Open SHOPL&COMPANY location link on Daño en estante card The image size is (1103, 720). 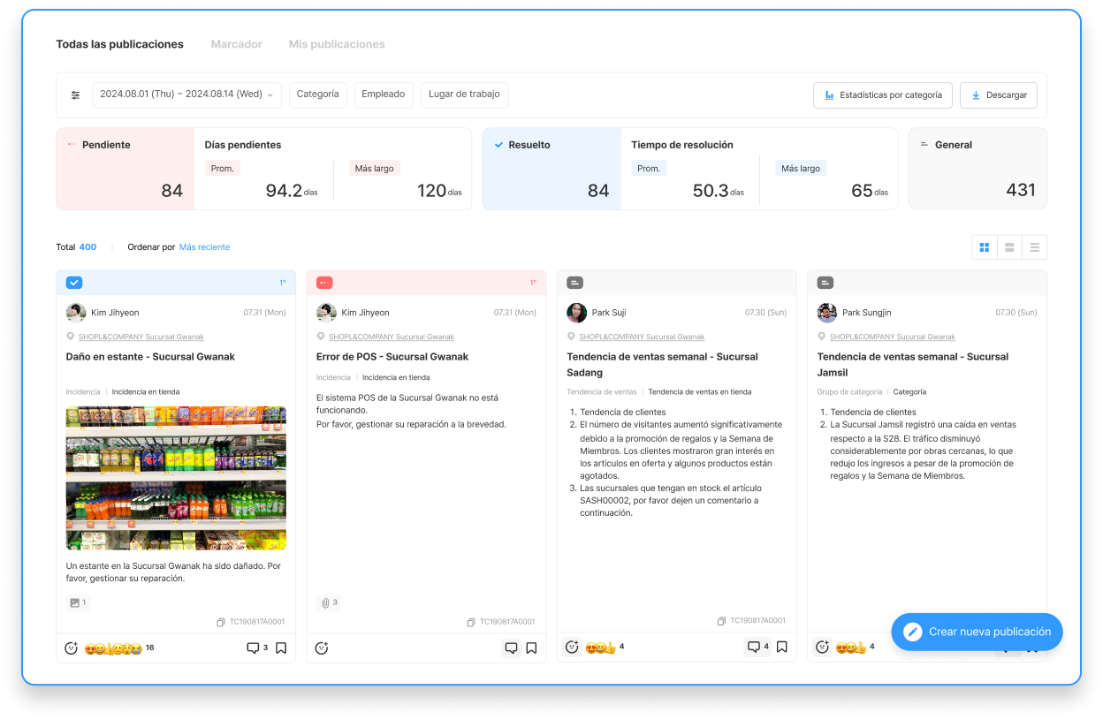pos(141,337)
